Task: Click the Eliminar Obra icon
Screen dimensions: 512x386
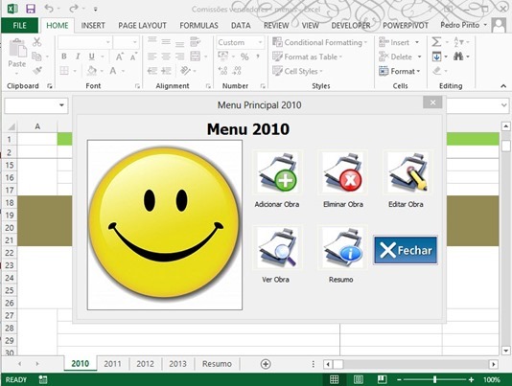Action: click(342, 172)
